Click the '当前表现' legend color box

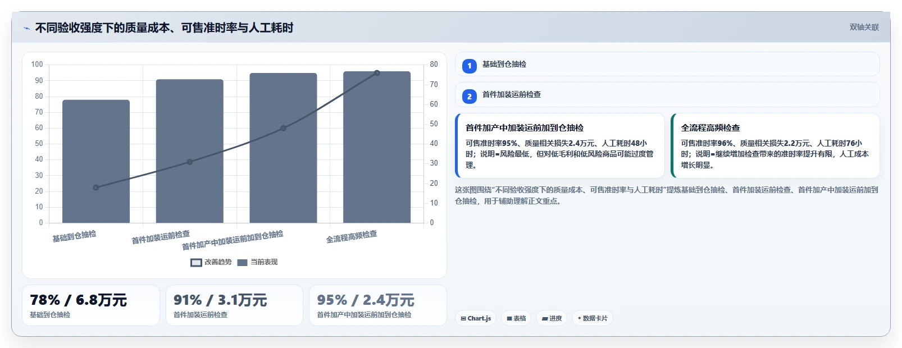click(242, 263)
